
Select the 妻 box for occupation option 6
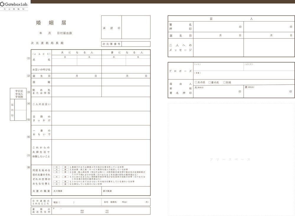coord(65,184)
